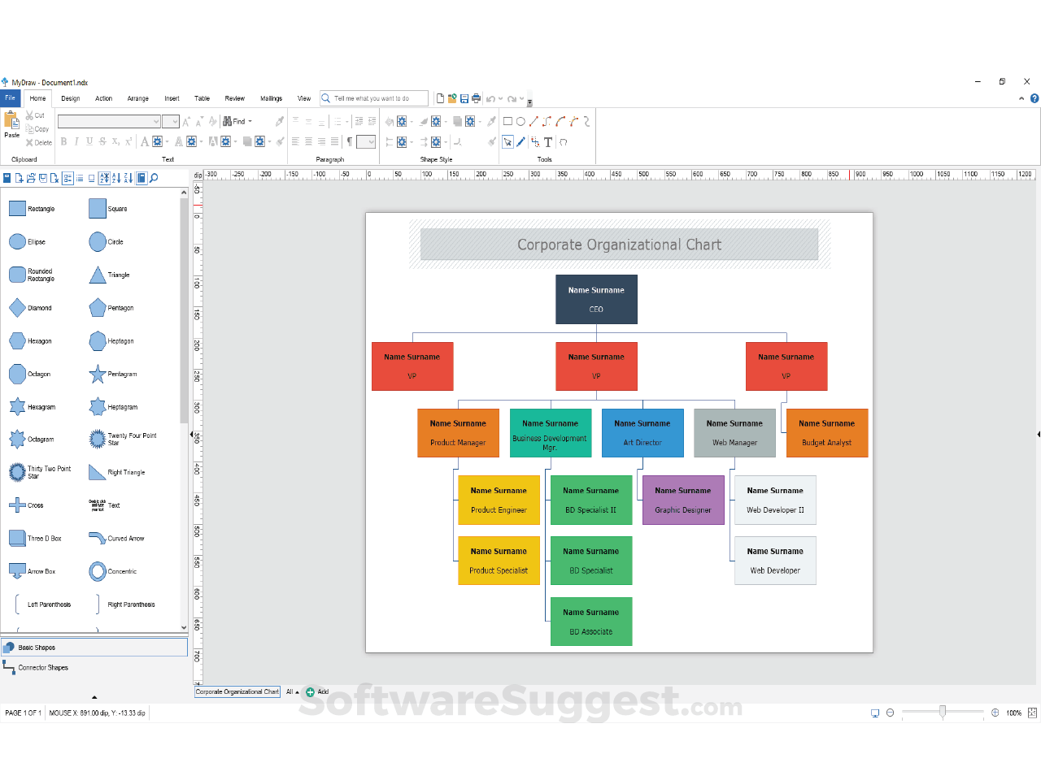The image size is (1041, 780).
Task: Click the zoom in plus icon
Action: (995, 713)
